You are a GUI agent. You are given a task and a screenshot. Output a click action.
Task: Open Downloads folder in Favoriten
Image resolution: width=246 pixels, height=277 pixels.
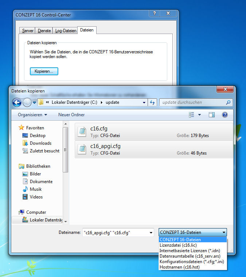click(x=40, y=143)
